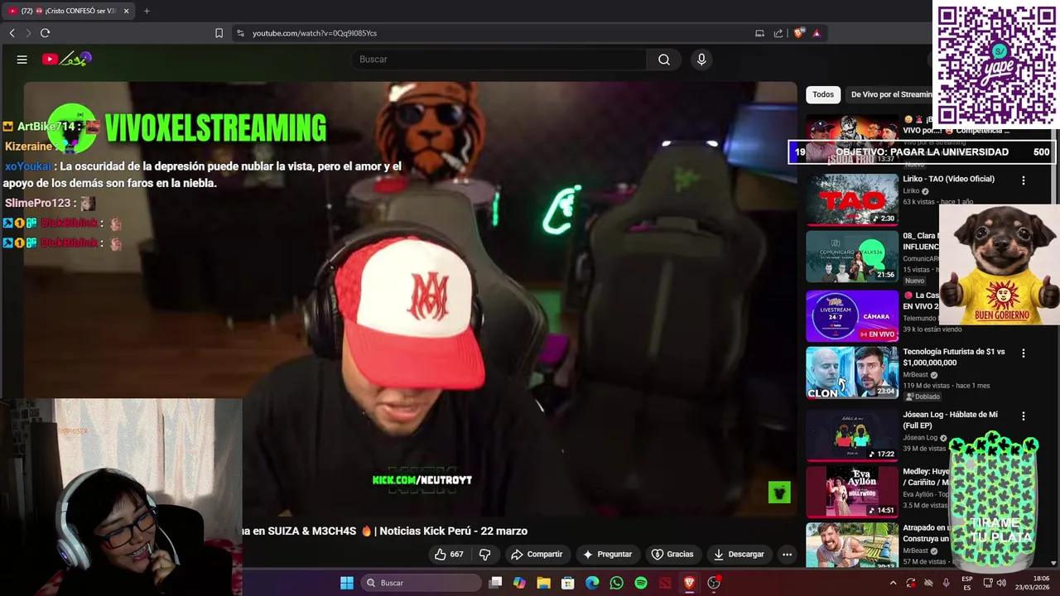Switch ESP ES keyboard language
This screenshot has height=596, width=1060.
pyautogui.click(x=967, y=583)
